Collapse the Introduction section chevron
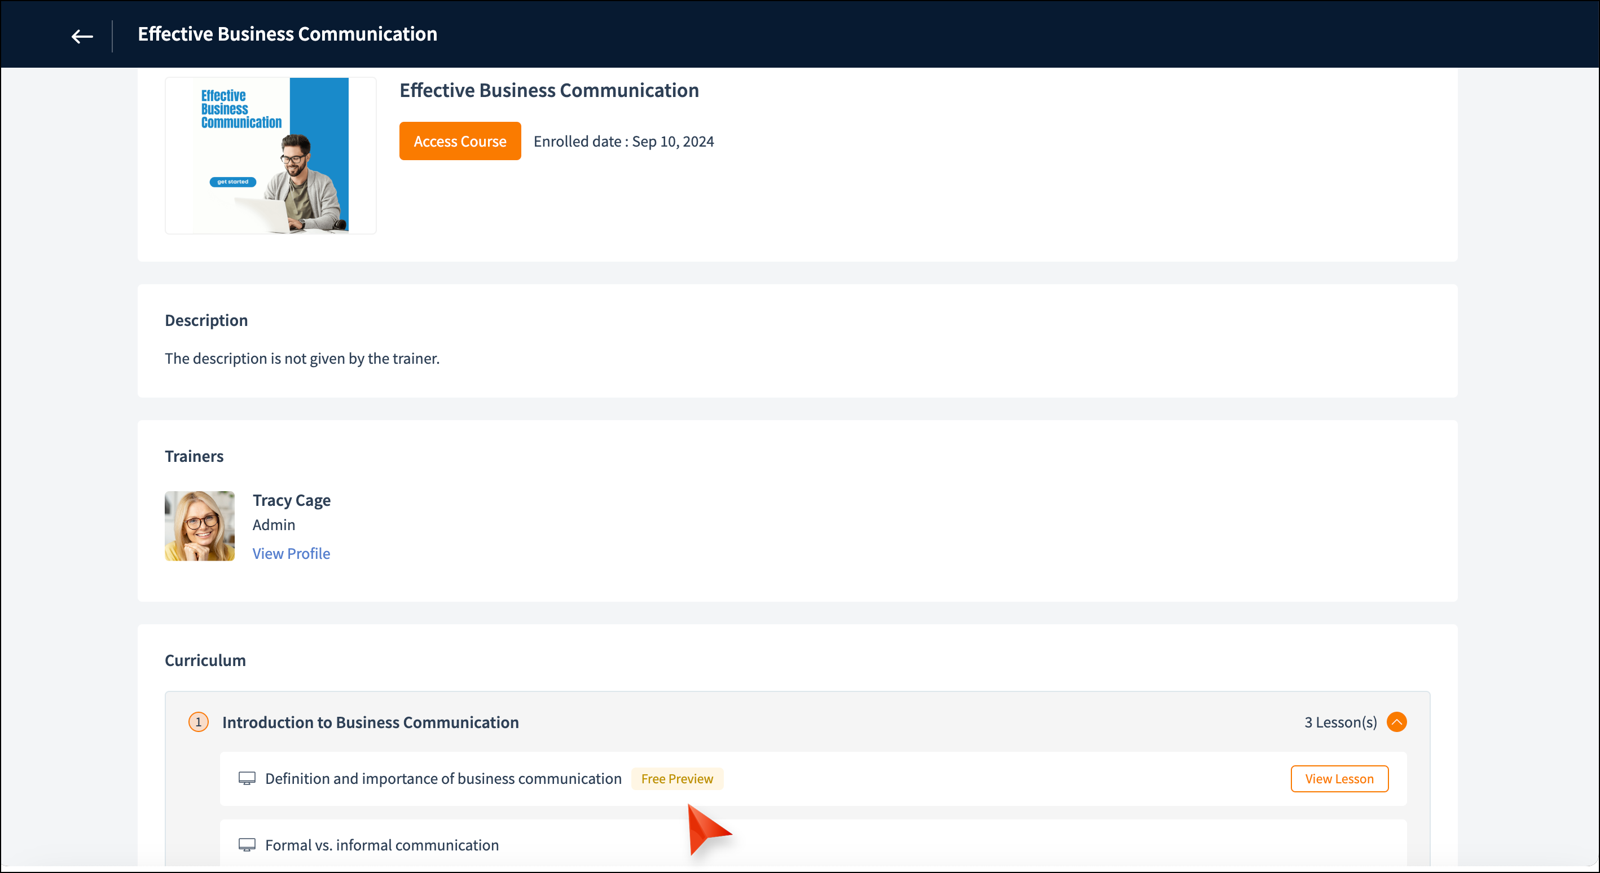This screenshot has width=1600, height=873. (x=1396, y=722)
